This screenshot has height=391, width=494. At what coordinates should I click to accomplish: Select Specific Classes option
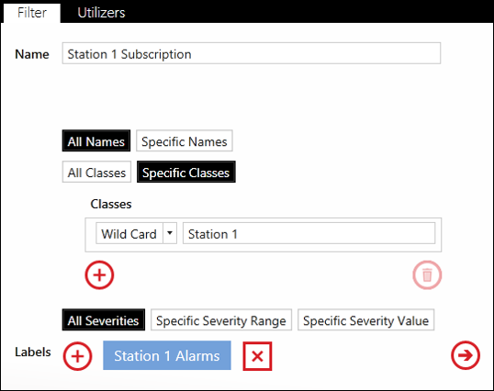185,172
